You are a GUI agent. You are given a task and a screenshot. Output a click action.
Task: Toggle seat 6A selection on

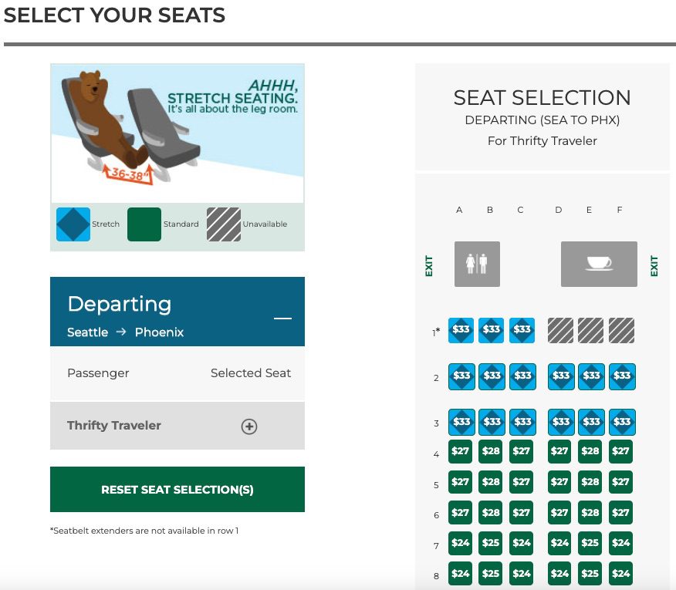tap(460, 512)
